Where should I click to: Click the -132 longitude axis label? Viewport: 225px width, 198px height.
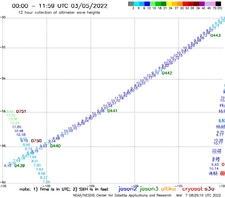(x=47, y=186)
